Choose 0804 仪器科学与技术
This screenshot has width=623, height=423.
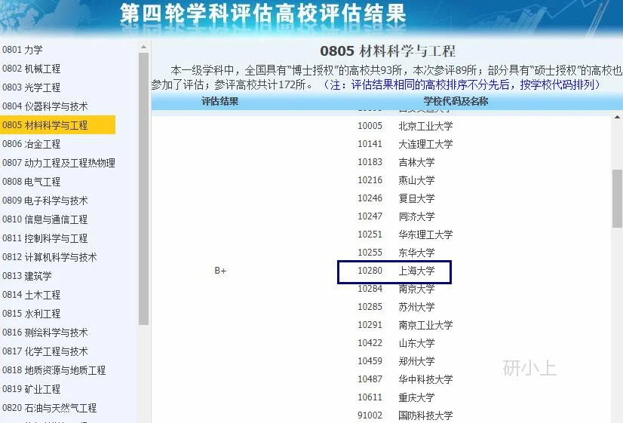(45, 106)
